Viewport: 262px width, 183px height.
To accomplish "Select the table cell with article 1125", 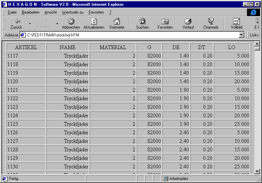I will 26,124.
